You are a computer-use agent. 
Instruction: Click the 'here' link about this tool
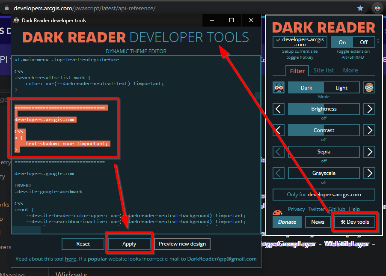pos(71,259)
